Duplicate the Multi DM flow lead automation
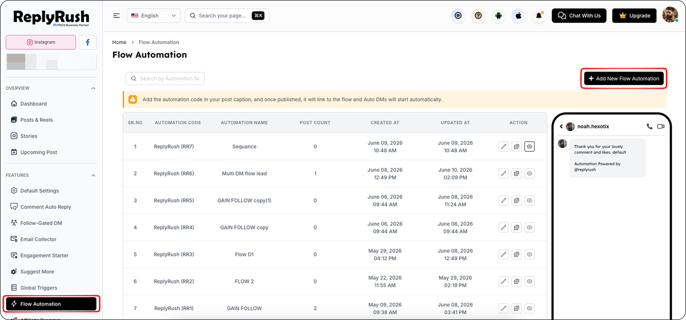686x320 pixels. 516,173
